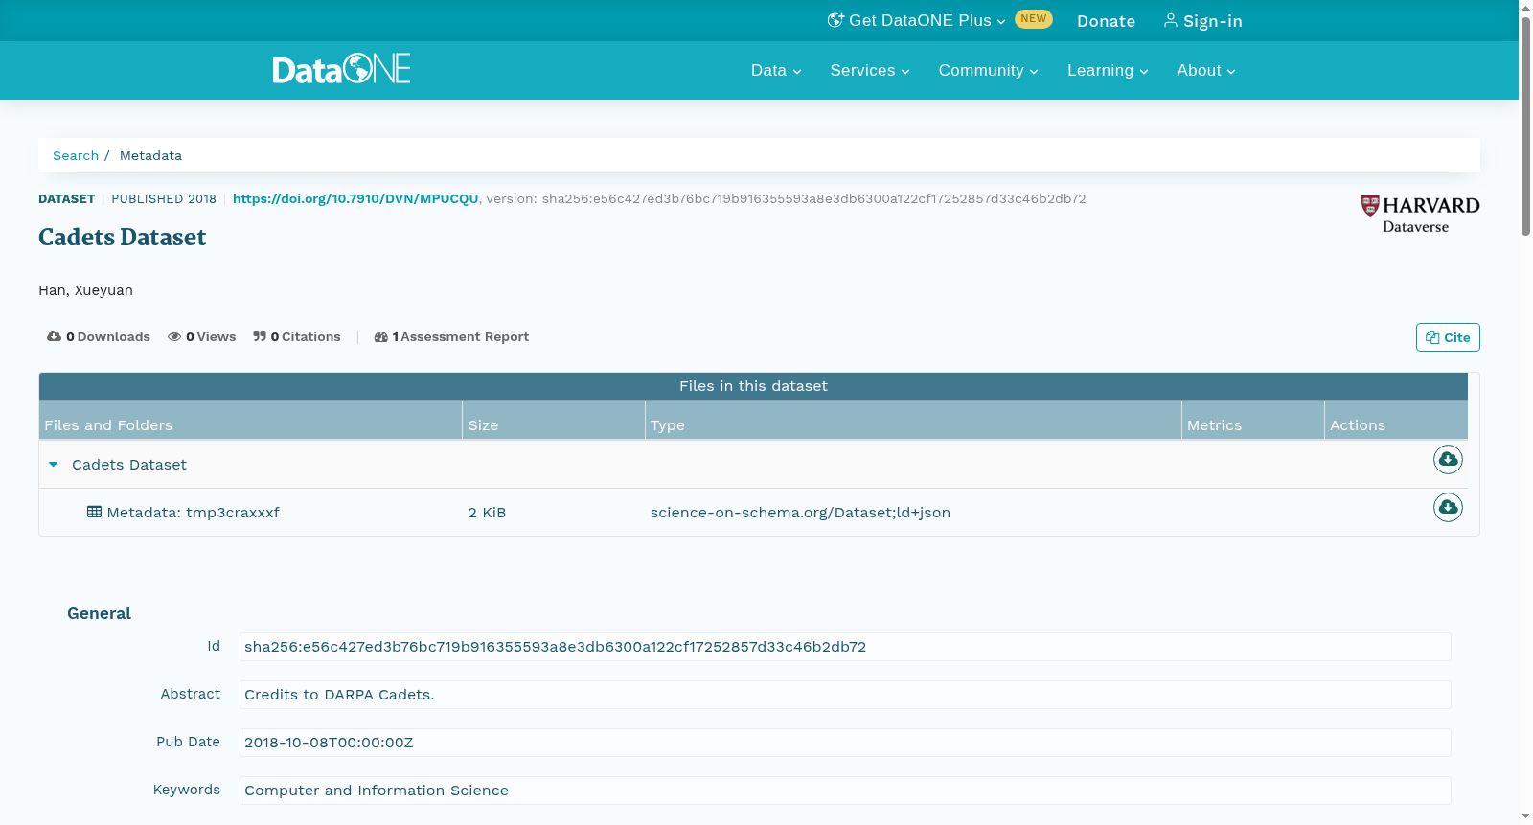Click the PUBLISHED 2018 label
Screen dimensions: 1533x825
164,199
